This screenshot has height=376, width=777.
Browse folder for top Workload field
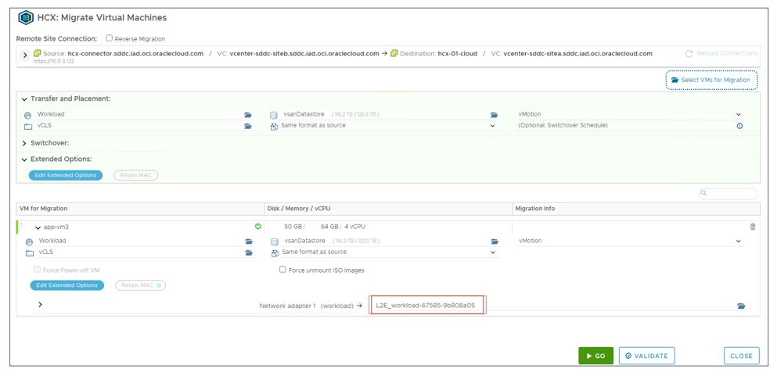tap(248, 115)
